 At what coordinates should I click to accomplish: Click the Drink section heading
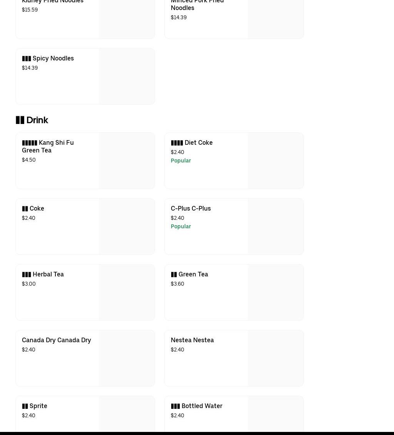[32, 120]
